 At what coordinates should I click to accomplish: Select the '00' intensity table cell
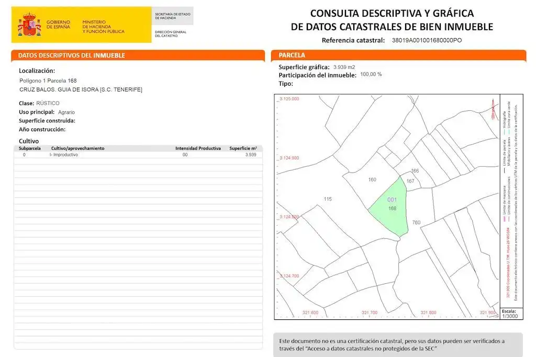pyautogui.click(x=185, y=155)
